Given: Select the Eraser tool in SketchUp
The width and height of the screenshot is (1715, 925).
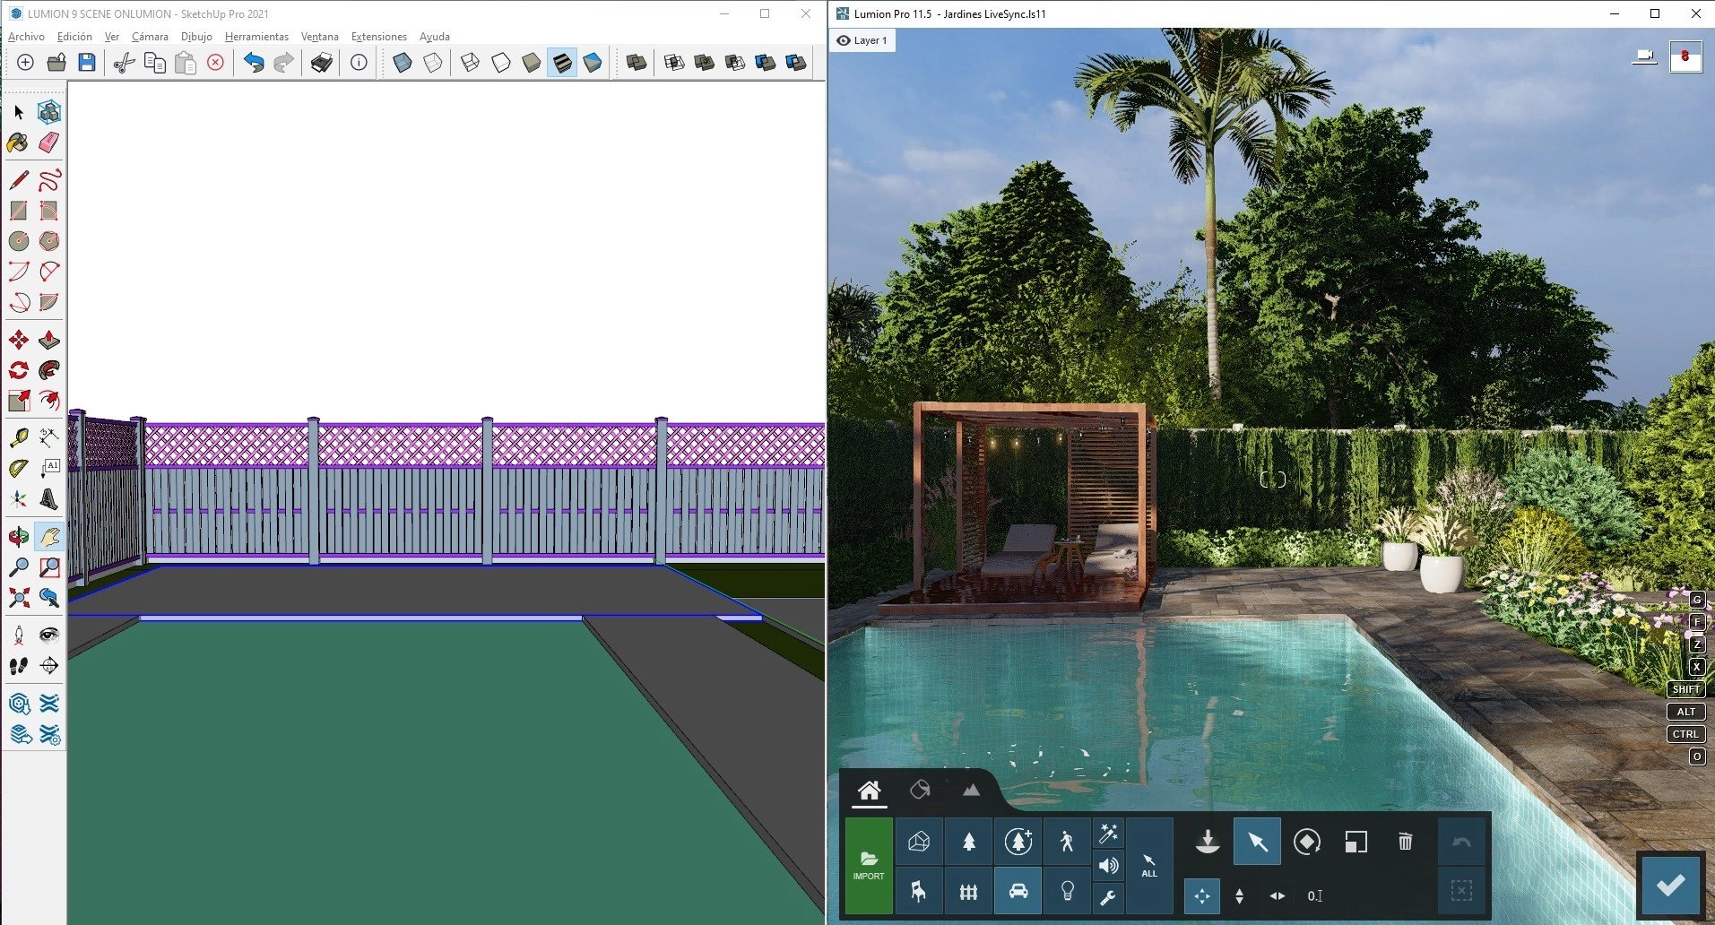Looking at the screenshot, I should 49,143.
